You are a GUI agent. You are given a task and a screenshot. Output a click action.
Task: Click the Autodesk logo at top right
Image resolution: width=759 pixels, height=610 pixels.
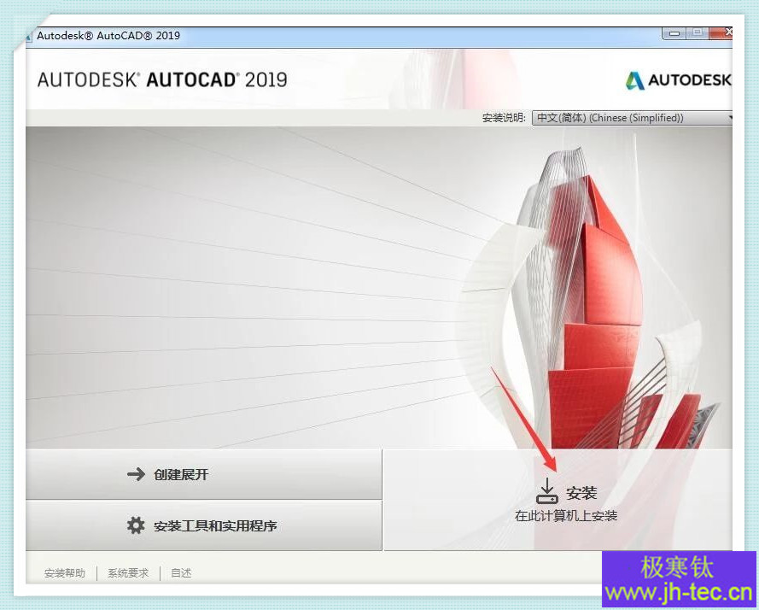pos(679,80)
